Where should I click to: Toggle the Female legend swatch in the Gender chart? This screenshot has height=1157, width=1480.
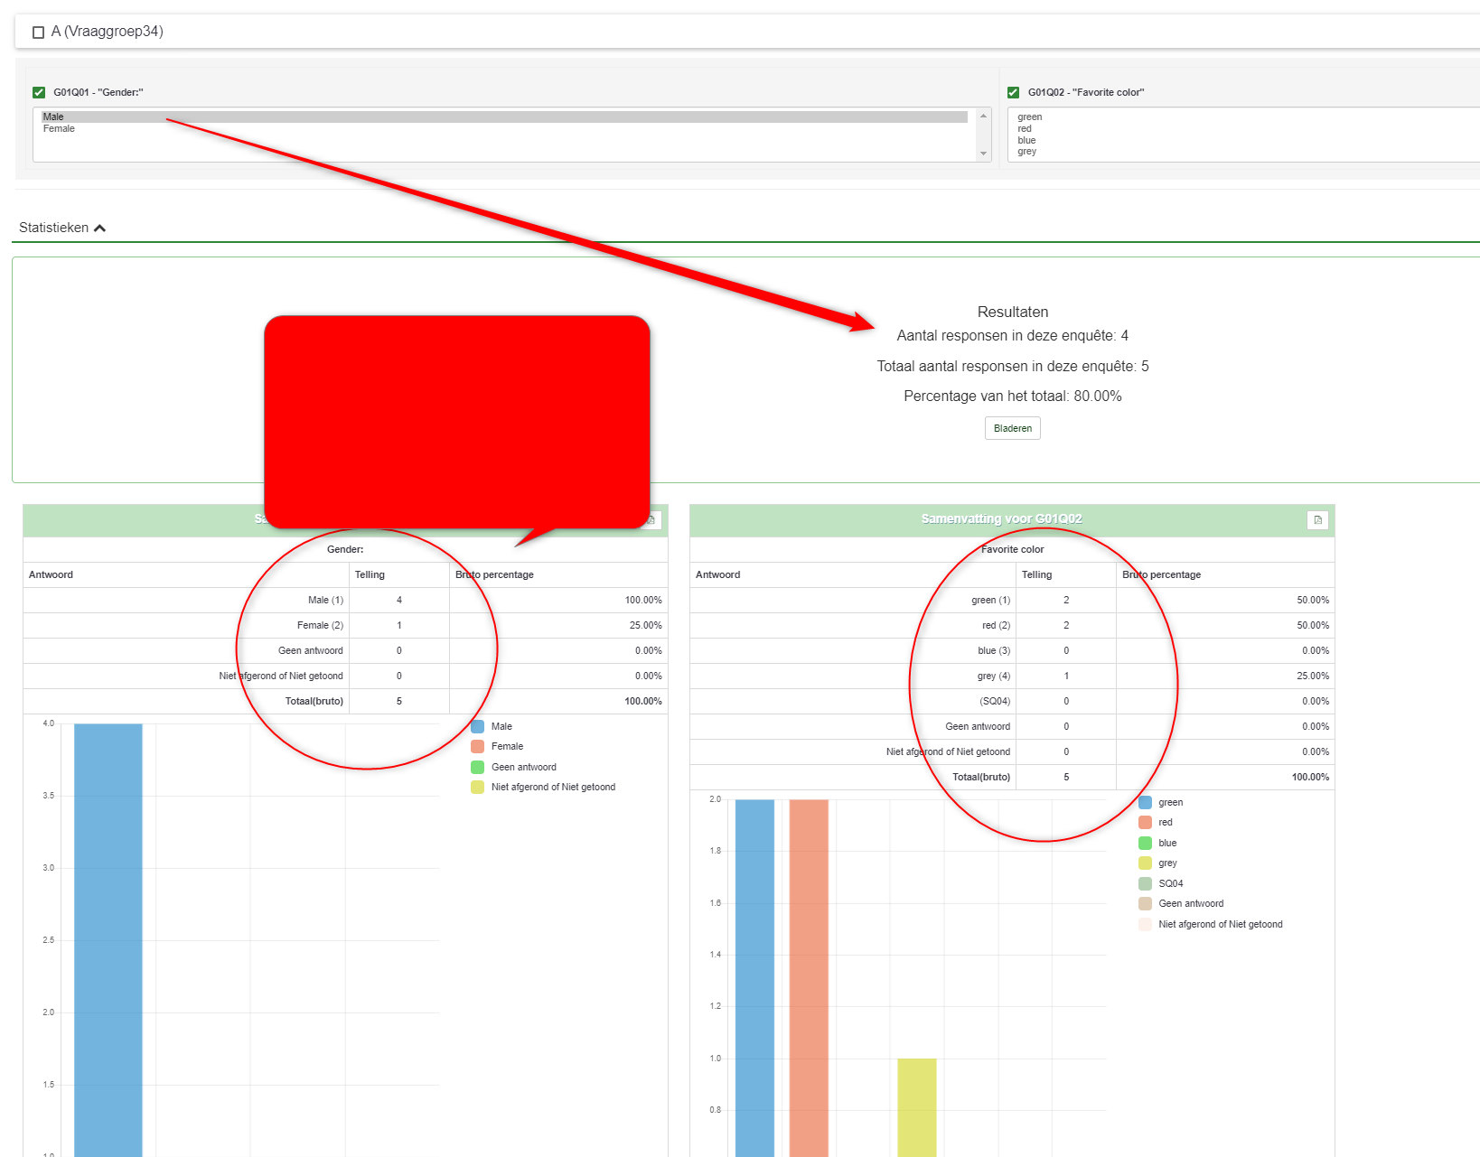coord(477,746)
